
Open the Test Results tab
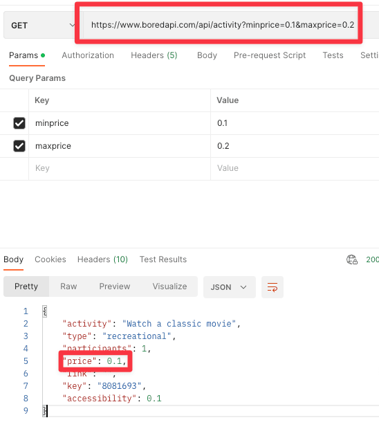163,259
